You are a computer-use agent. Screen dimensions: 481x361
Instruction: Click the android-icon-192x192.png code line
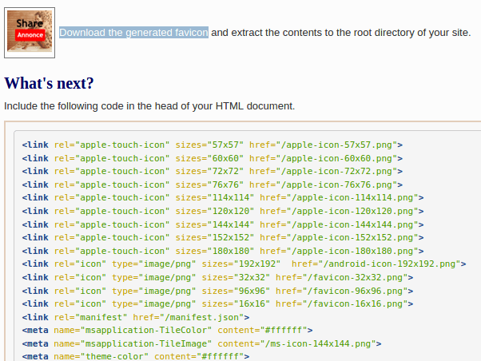click(x=244, y=264)
